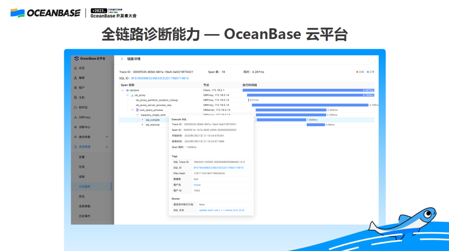Screen dimensions: 449x251
Task: Click the 出错 red legend swatch
Action: click(357, 72)
